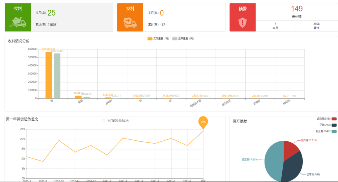Open the 7 本月 warnings count
The width and height of the screenshot is (338, 182).
275,26
